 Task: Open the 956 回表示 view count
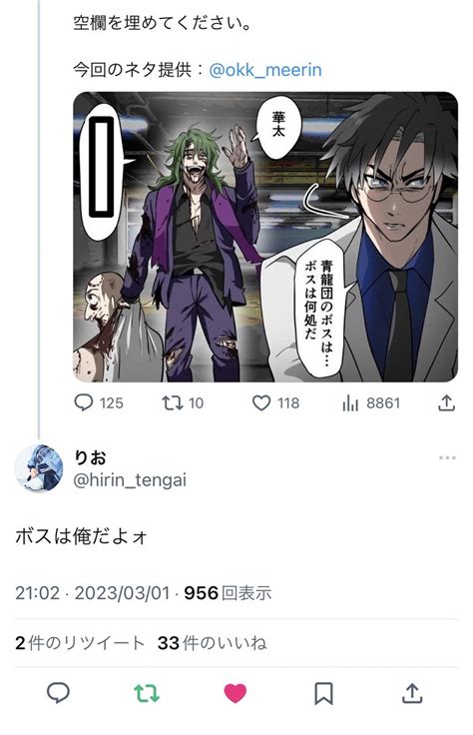pyautogui.click(x=228, y=593)
